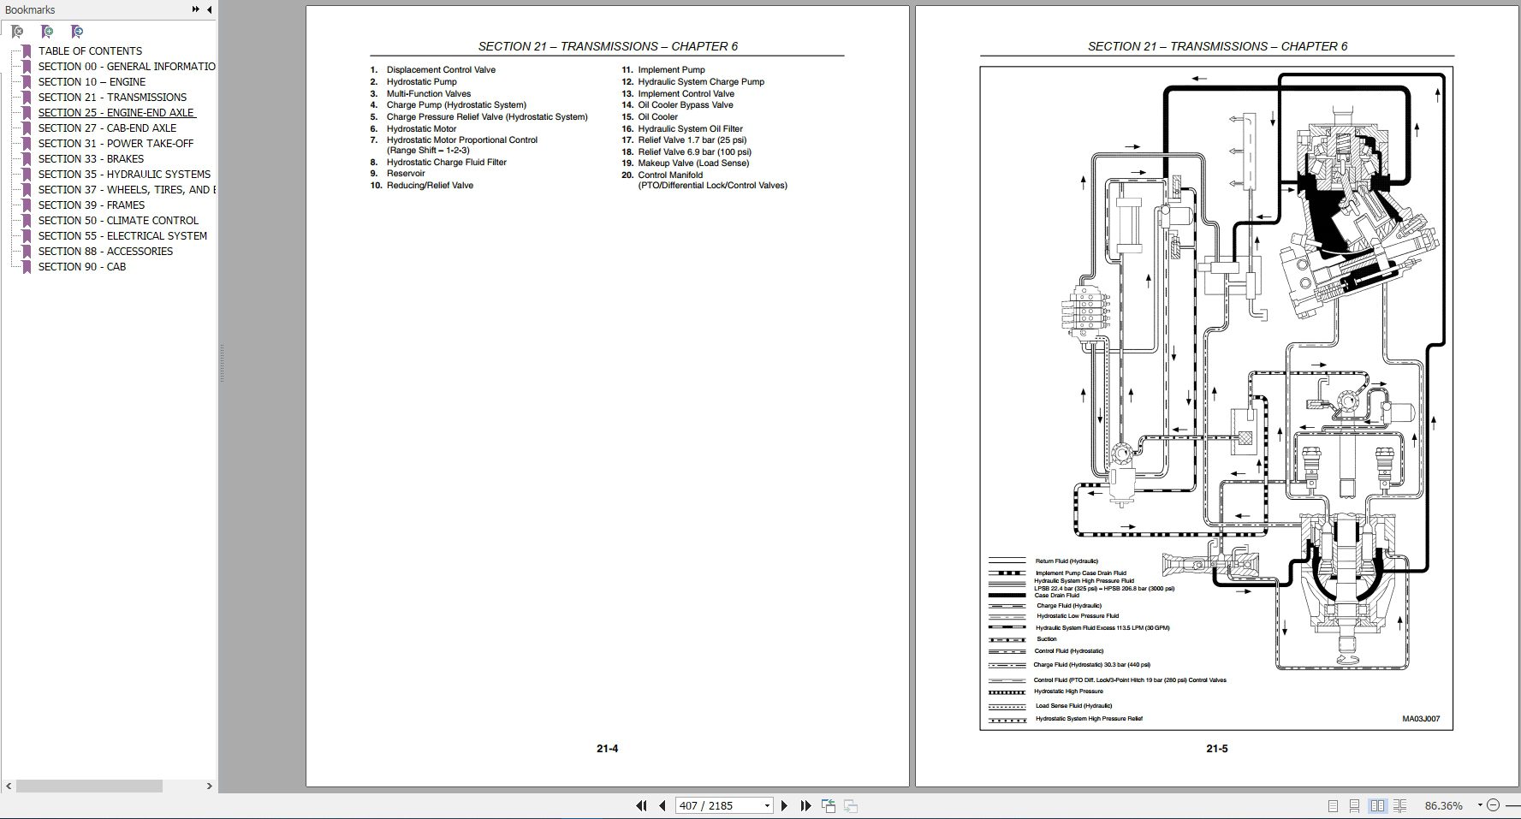Open the zoom level dropdown arrow

click(1480, 804)
